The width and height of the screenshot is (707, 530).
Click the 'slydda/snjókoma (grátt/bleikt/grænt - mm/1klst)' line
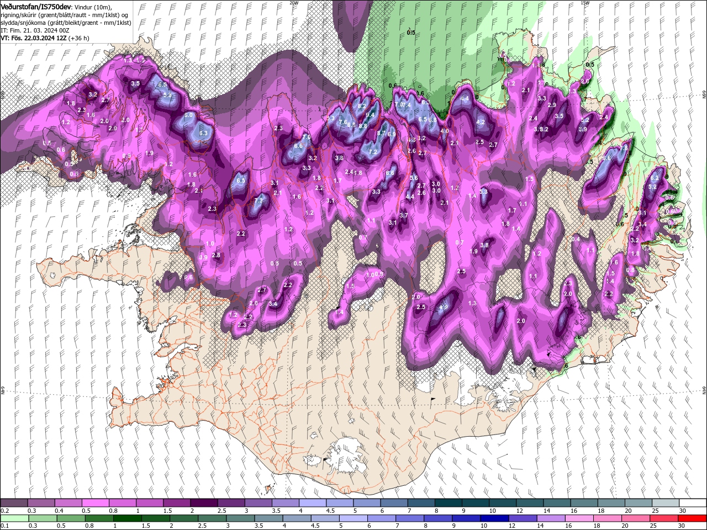click(65, 23)
